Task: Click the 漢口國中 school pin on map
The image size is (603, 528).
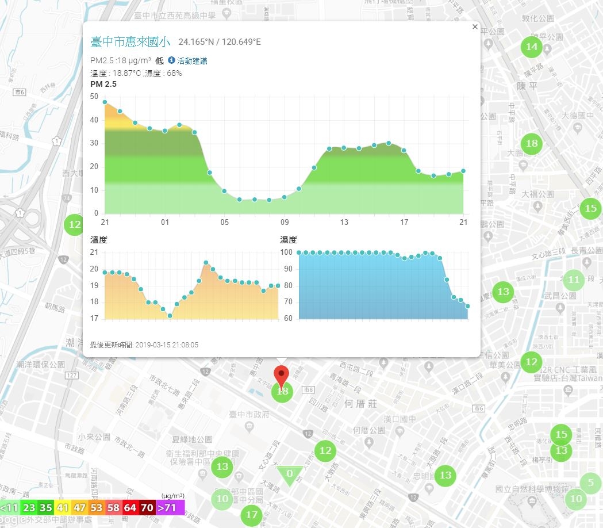Action: pyautogui.click(x=400, y=431)
